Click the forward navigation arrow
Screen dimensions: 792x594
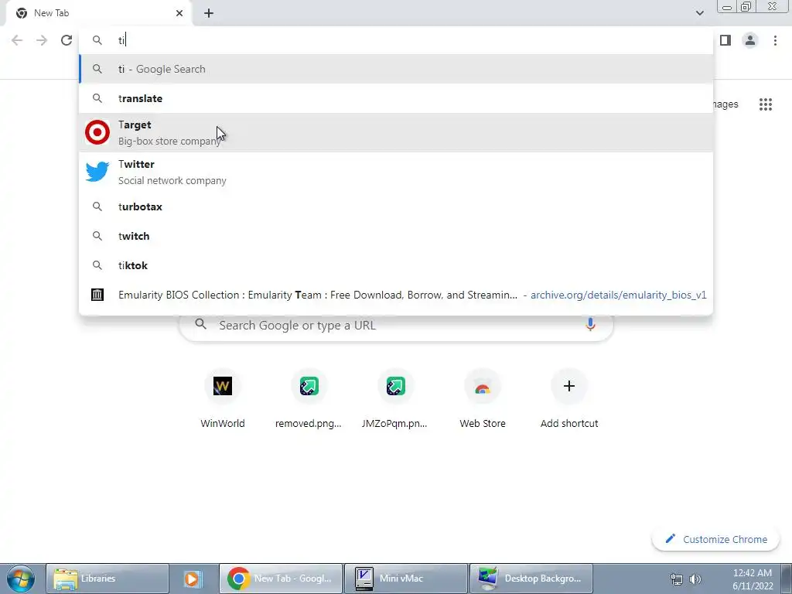tap(42, 40)
